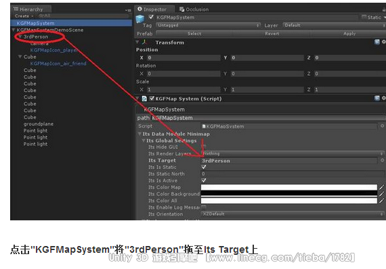Click object picker circle for Its Target
386x269 pixels.
point(382,160)
